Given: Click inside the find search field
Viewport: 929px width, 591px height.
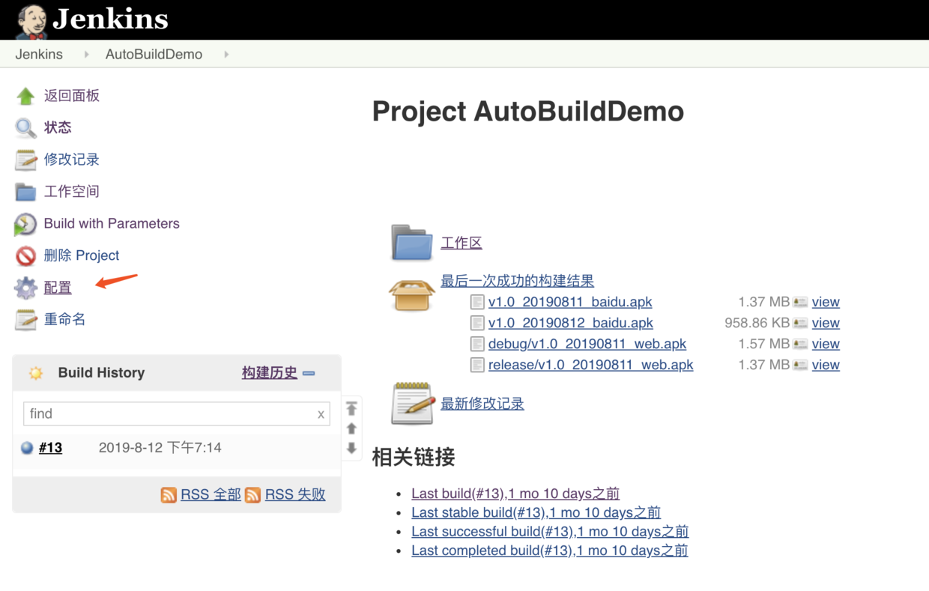Looking at the screenshot, I should [177, 413].
